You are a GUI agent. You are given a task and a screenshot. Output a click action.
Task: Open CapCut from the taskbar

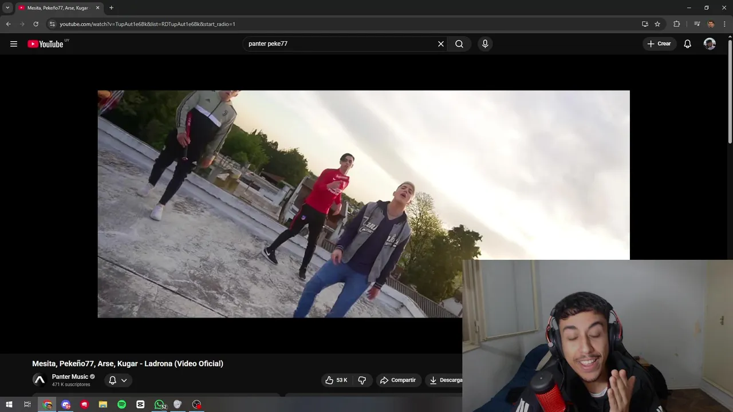[x=140, y=405]
